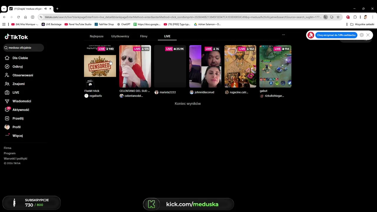Open the live stream with 25.9K likes
The image size is (377, 212).
[170, 66]
